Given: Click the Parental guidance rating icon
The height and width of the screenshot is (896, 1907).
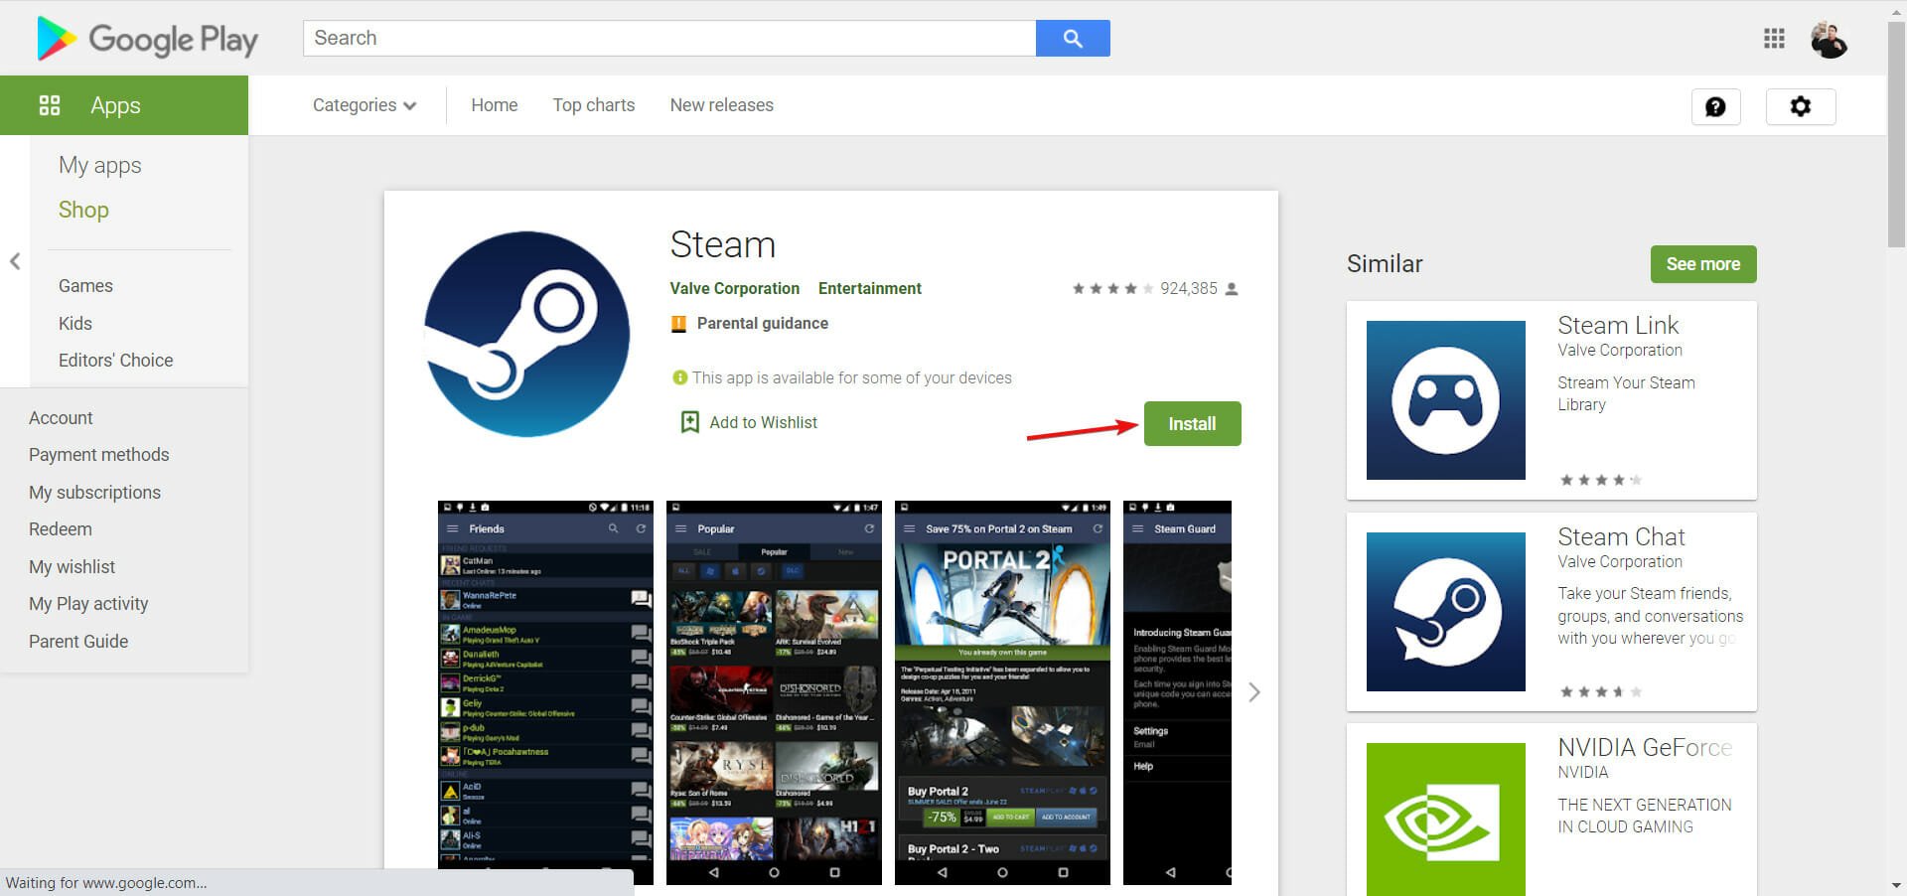Looking at the screenshot, I should pos(679,323).
